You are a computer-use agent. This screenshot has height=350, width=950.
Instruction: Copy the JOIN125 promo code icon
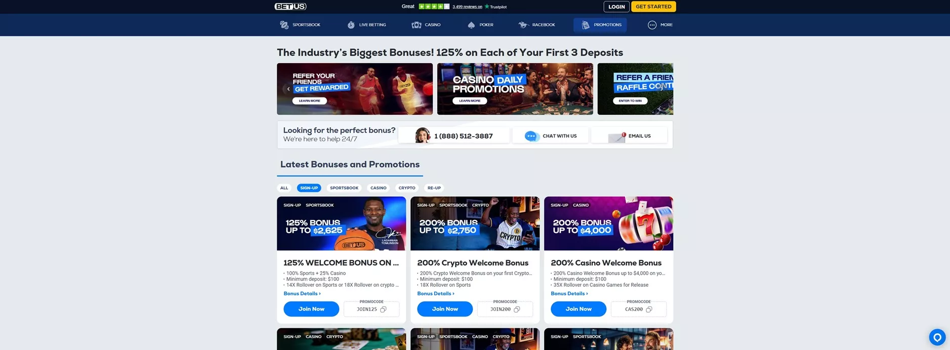383,310
